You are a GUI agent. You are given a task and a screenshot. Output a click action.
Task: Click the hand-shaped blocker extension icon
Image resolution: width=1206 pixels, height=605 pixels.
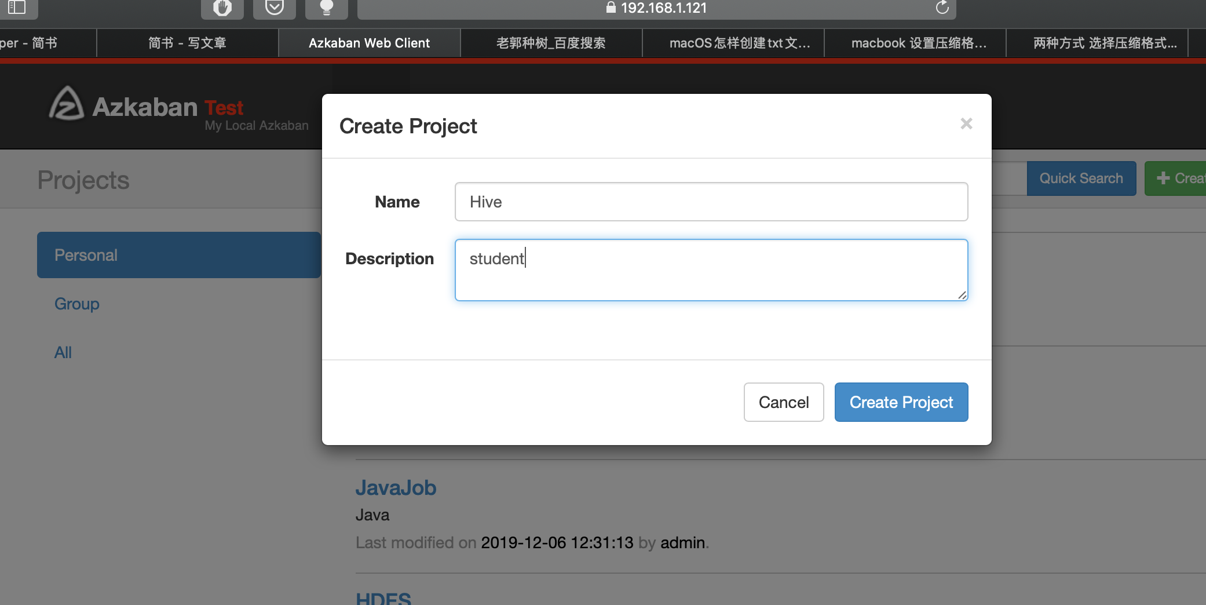(x=222, y=8)
